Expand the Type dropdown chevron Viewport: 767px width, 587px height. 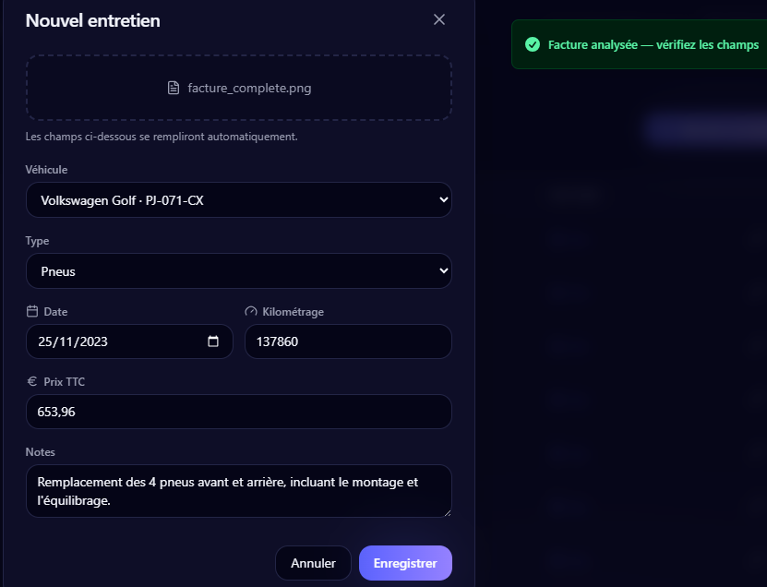[443, 270]
